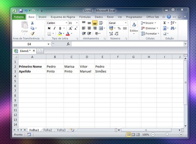The height and width of the screenshot is (144, 196).
Task: Insert AutoSum with sigma icon
Action: pos(165,23)
